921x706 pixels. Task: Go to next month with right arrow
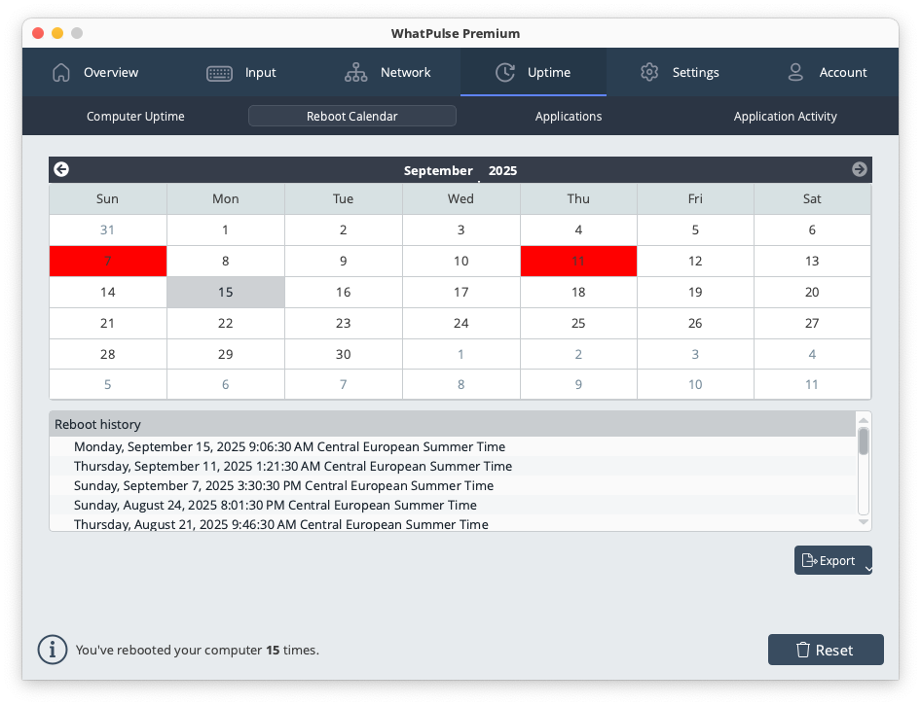tap(860, 169)
